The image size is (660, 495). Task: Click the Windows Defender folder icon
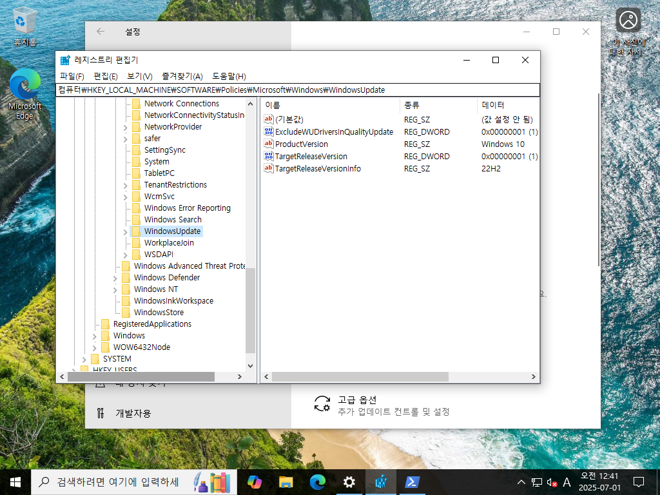(x=126, y=277)
